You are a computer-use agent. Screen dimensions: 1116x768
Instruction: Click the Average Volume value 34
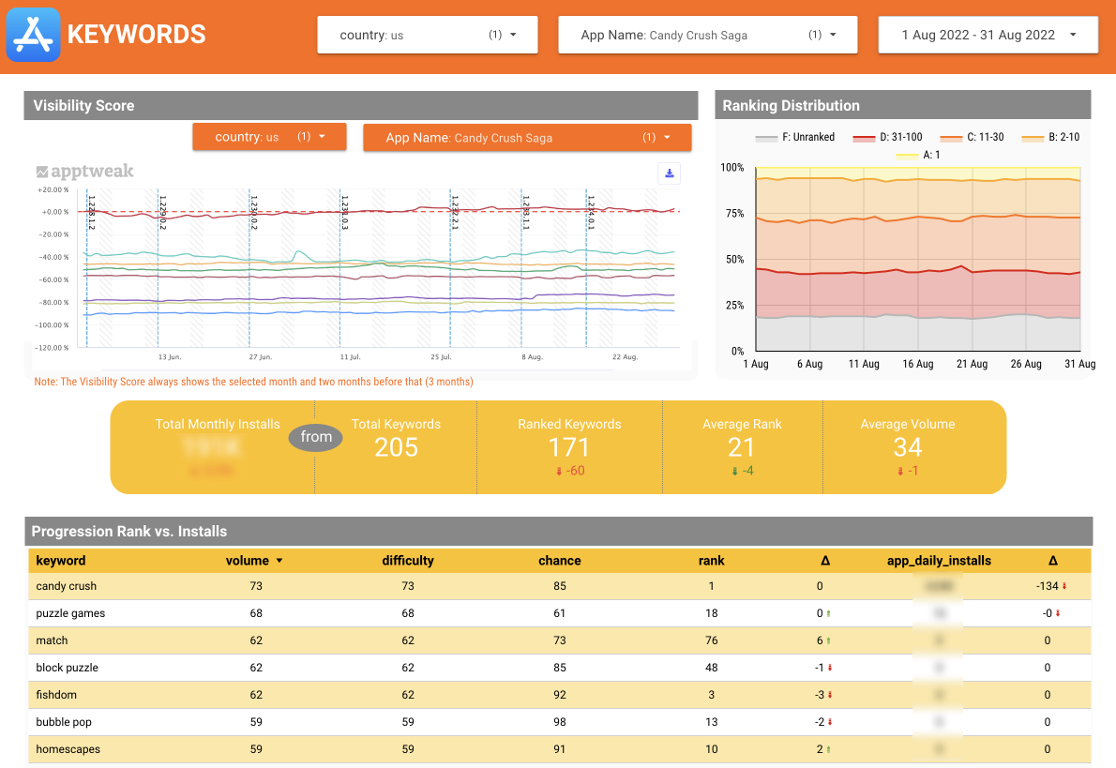[908, 447]
